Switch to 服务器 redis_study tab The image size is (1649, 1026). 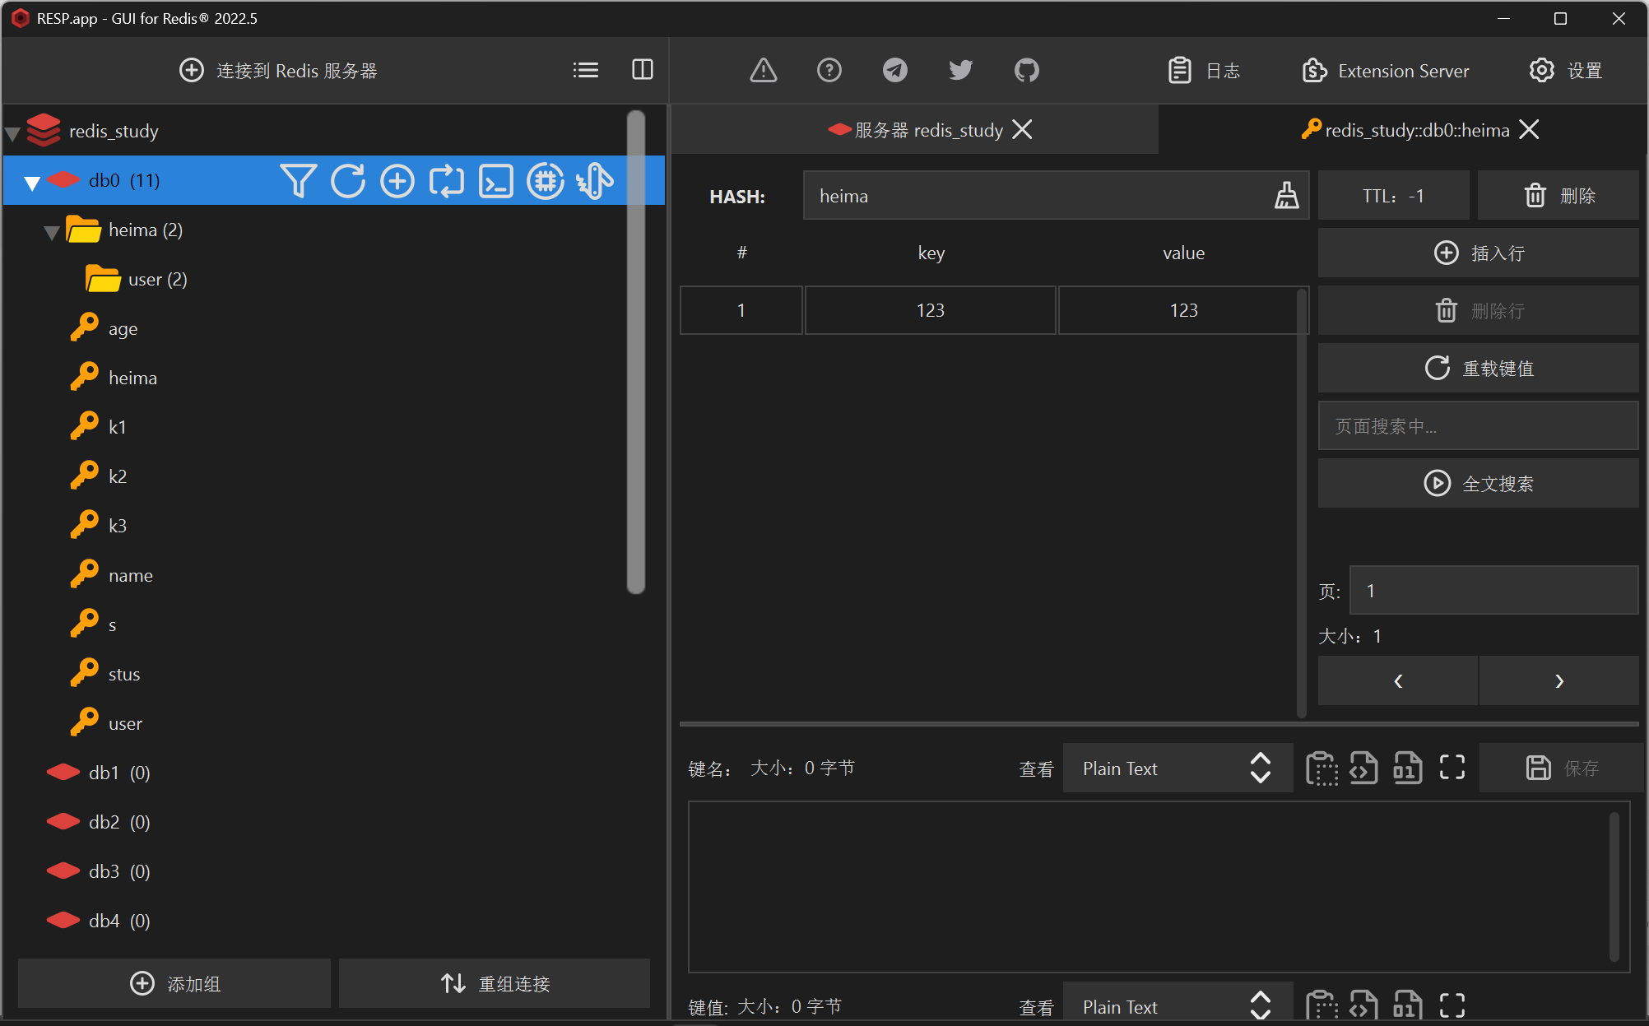click(x=916, y=130)
